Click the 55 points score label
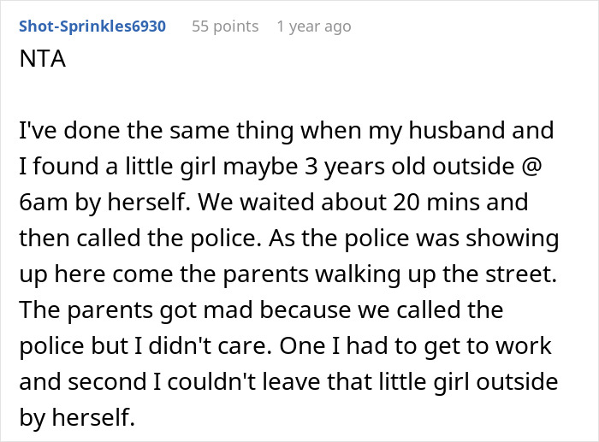Image resolution: width=599 pixels, height=442 pixels. [225, 27]
